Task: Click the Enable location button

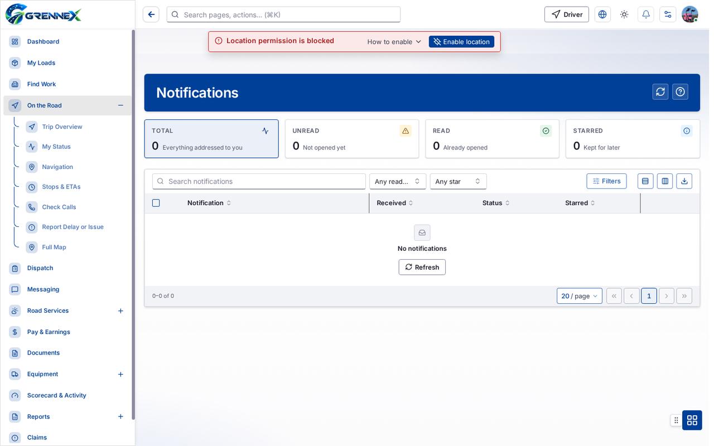Action: point(461,42)
